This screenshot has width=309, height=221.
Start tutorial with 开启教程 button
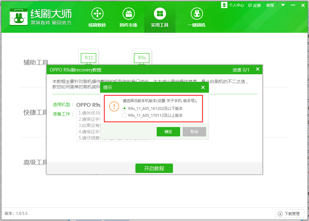[x=154, y=168]
